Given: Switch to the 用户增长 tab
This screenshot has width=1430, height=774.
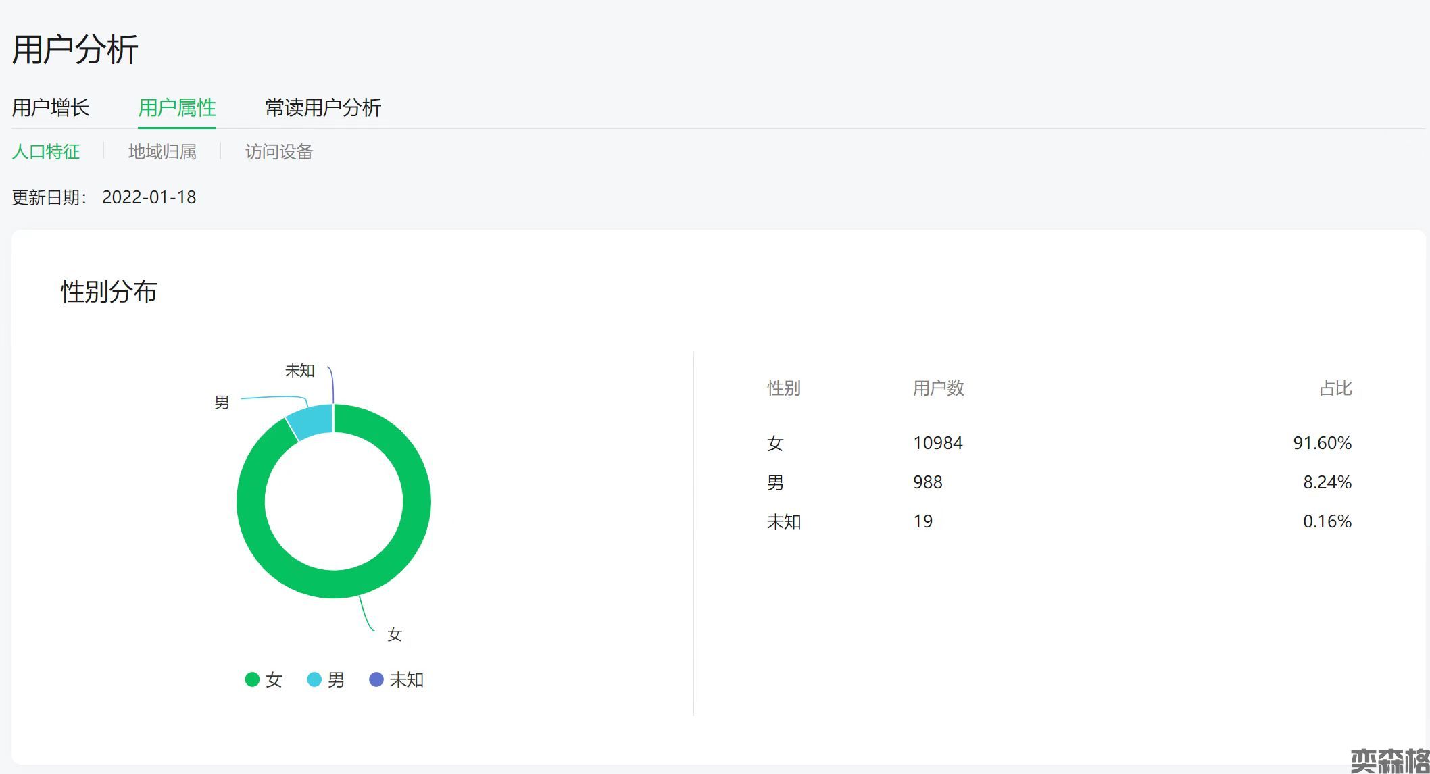Looking at the screenshot, I should tap(51, 107).
